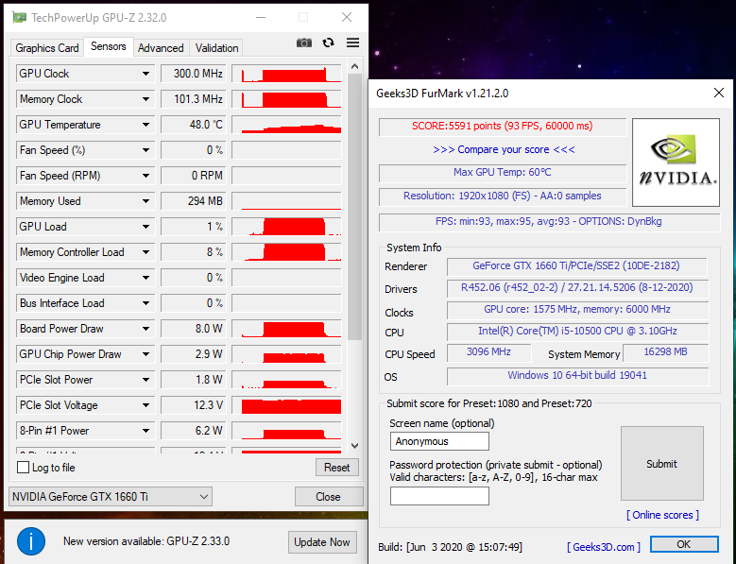Open the PCIe Slot Power dropdown

pyautogui.click(x=146, y=380)
